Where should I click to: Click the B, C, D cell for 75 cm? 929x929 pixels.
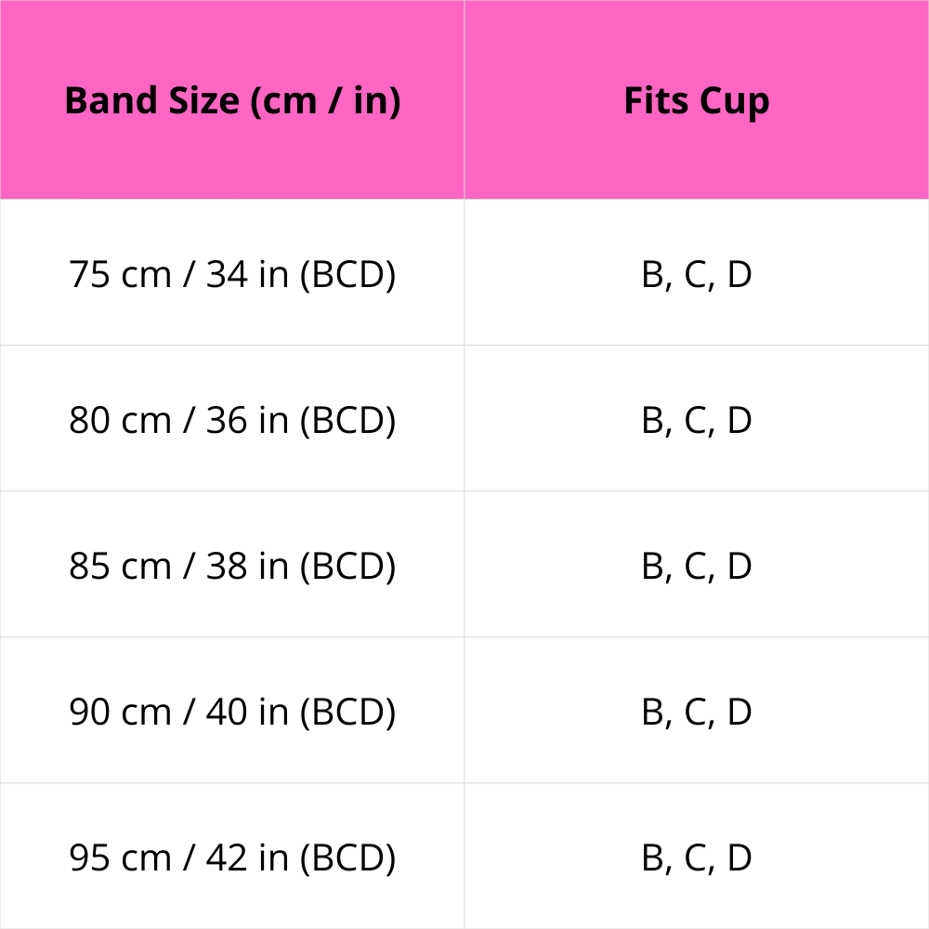[x=697, y=275]
